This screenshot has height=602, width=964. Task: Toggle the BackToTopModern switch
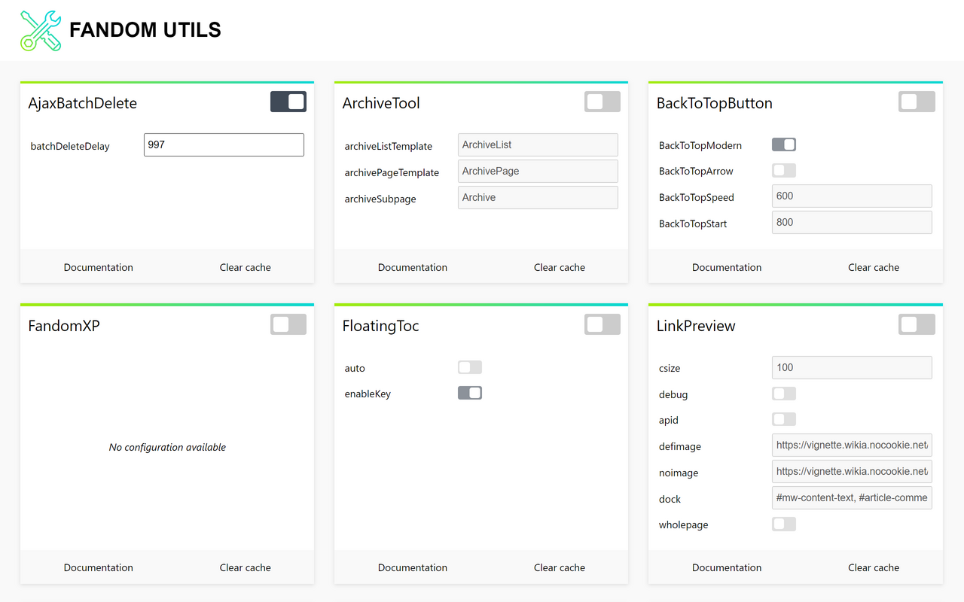784,144
